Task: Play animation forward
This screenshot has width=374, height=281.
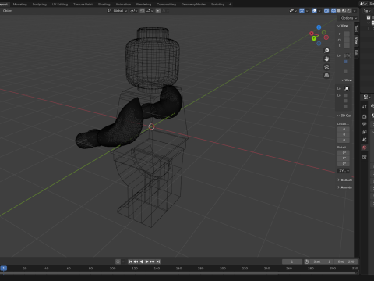Action: coord(146,261)
